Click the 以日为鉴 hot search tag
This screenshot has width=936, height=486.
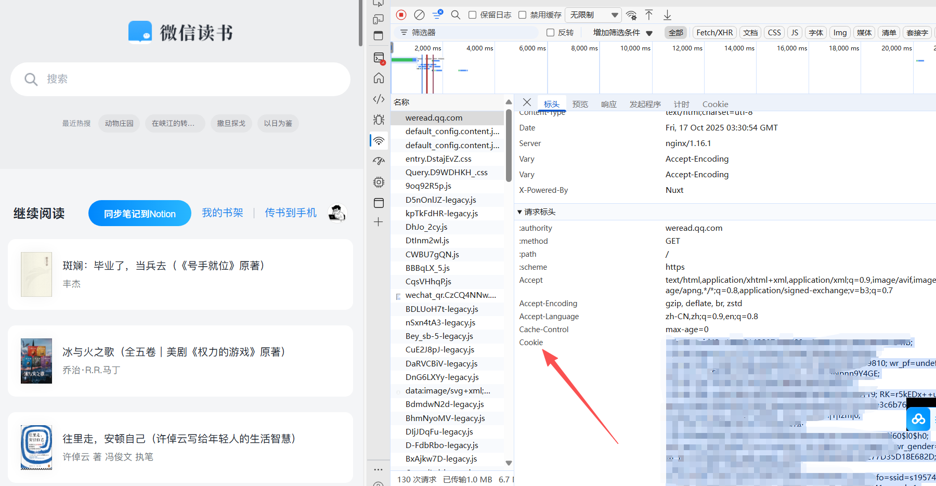coord(278,123)
